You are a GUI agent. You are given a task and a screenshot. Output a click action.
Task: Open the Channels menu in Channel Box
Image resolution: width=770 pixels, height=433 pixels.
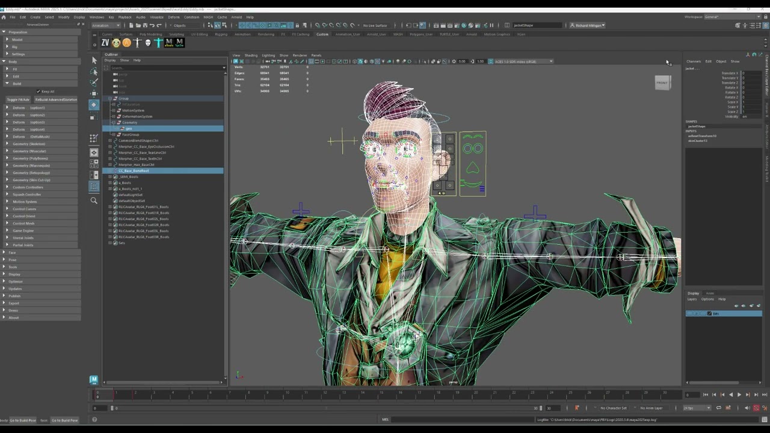click(x=694, y=61)
